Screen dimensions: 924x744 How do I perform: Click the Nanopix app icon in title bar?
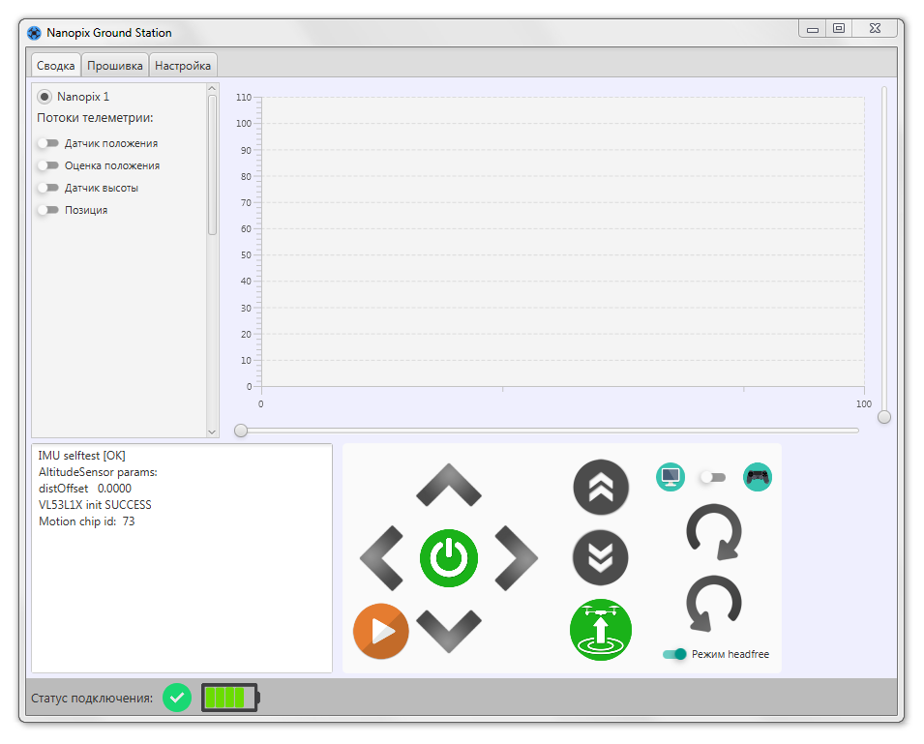pos(34,33)
